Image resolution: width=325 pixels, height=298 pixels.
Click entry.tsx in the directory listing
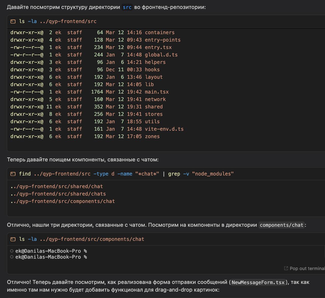tap(158, 47)
